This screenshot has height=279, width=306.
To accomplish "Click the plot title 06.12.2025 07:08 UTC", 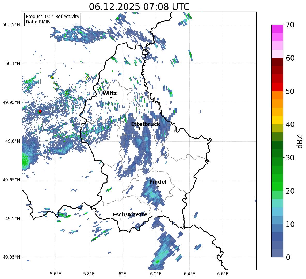I will 139,7.
